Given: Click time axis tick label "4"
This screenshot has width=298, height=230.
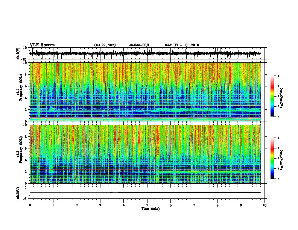Looking at the screenshot, I should pos(123,205).
